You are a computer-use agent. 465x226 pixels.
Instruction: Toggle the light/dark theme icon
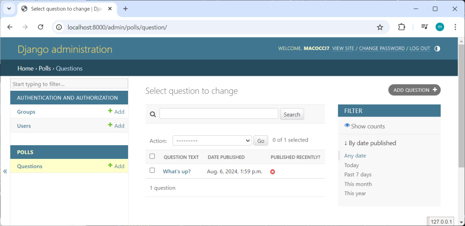coord(437,49)
